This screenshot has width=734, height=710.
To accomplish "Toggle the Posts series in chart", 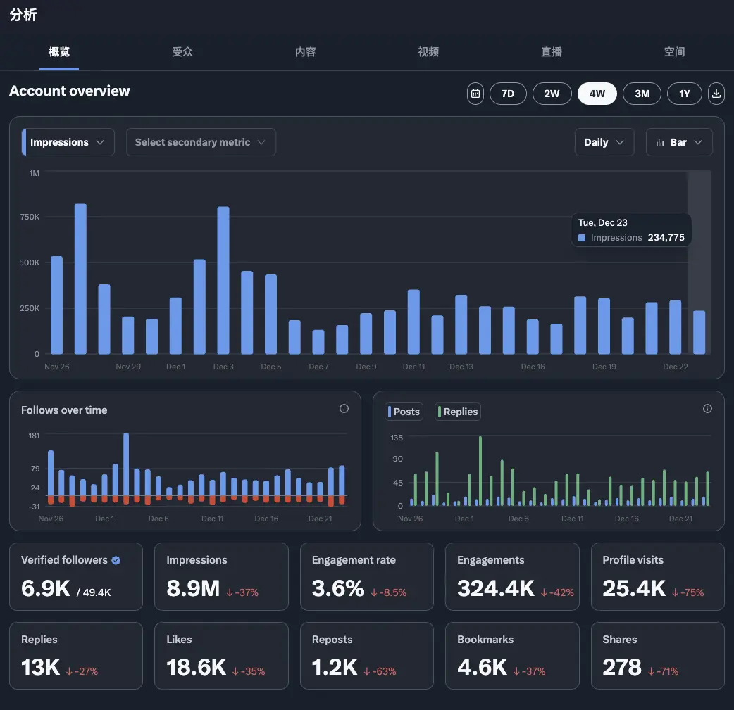I will coord(404,412).
